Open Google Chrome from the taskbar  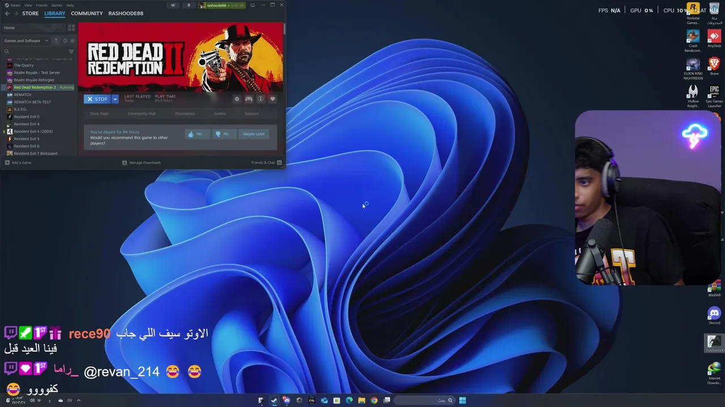(x=374, y=400)
